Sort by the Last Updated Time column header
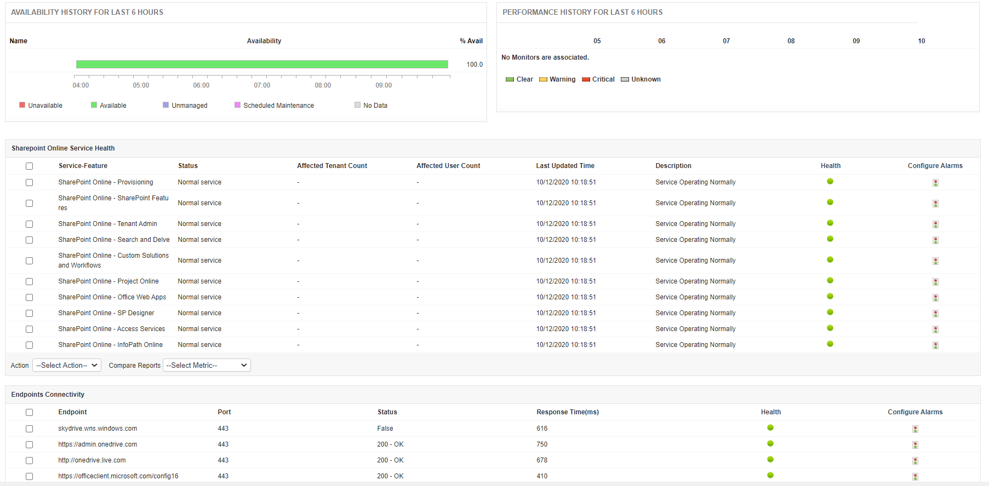Screen dimensions: 989x486 (565, 166)
